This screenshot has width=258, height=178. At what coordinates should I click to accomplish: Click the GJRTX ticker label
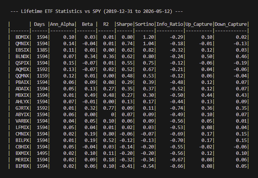click(22, 108)
